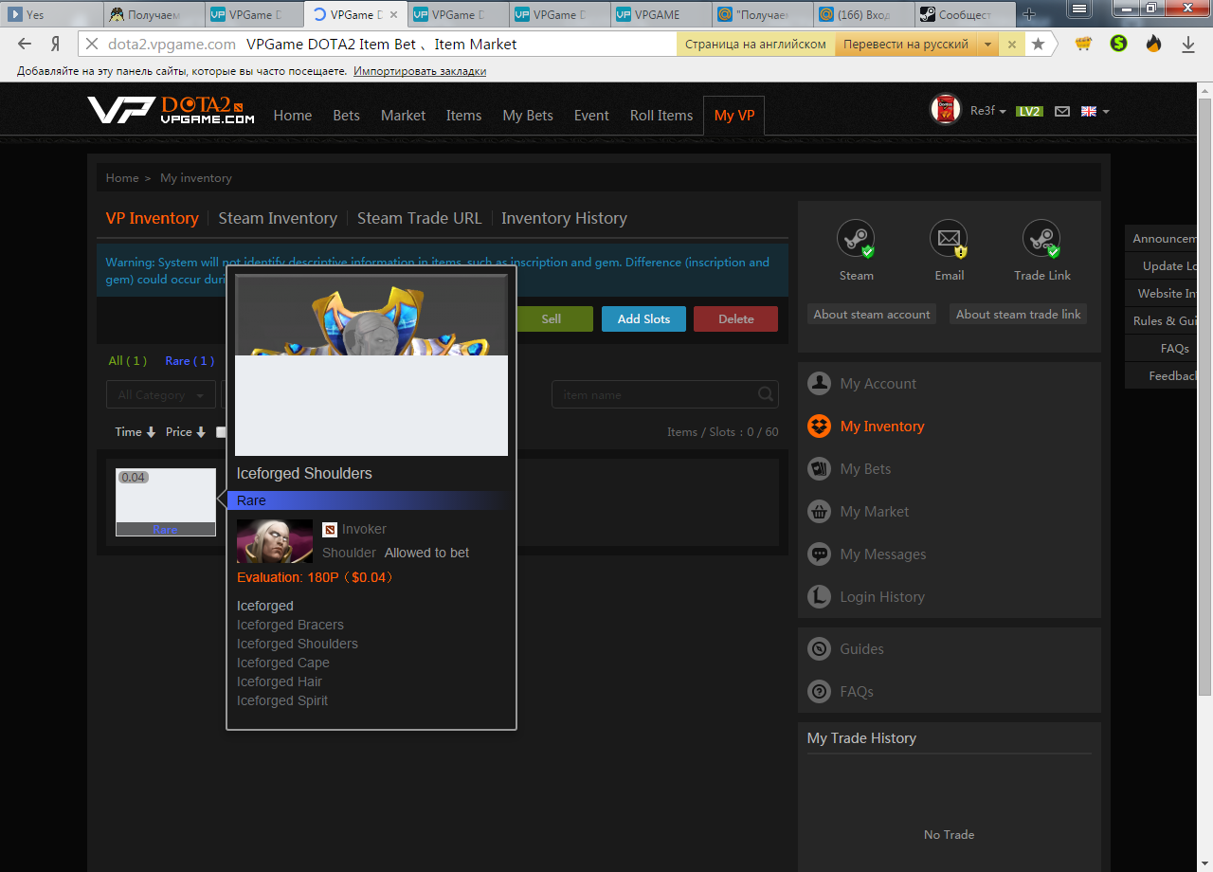Image resolution: width=1213 pixels, height=872 pixels.
Task: Open the Market navigation item
Action: (404, 116)
